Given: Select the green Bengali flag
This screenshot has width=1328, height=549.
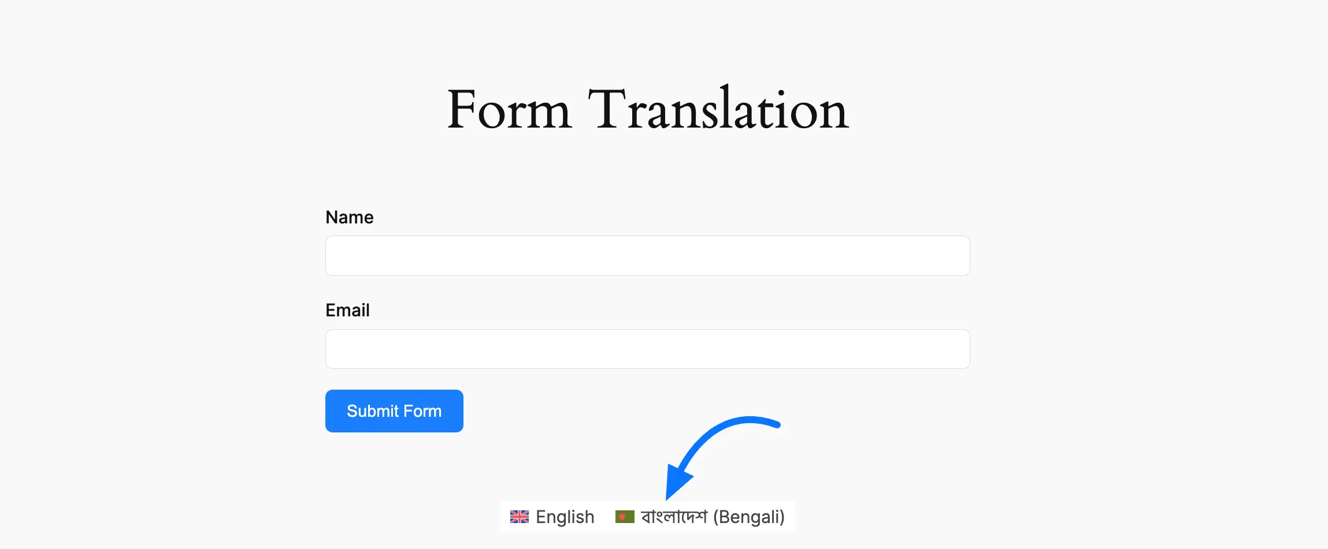Looking at the screenshot, I should (x=625, y=517).
